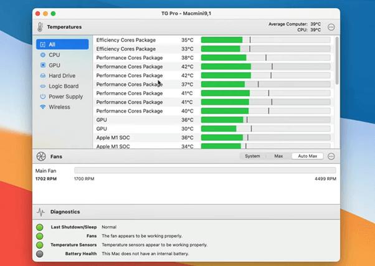Click the All sidebar icon

42,44
